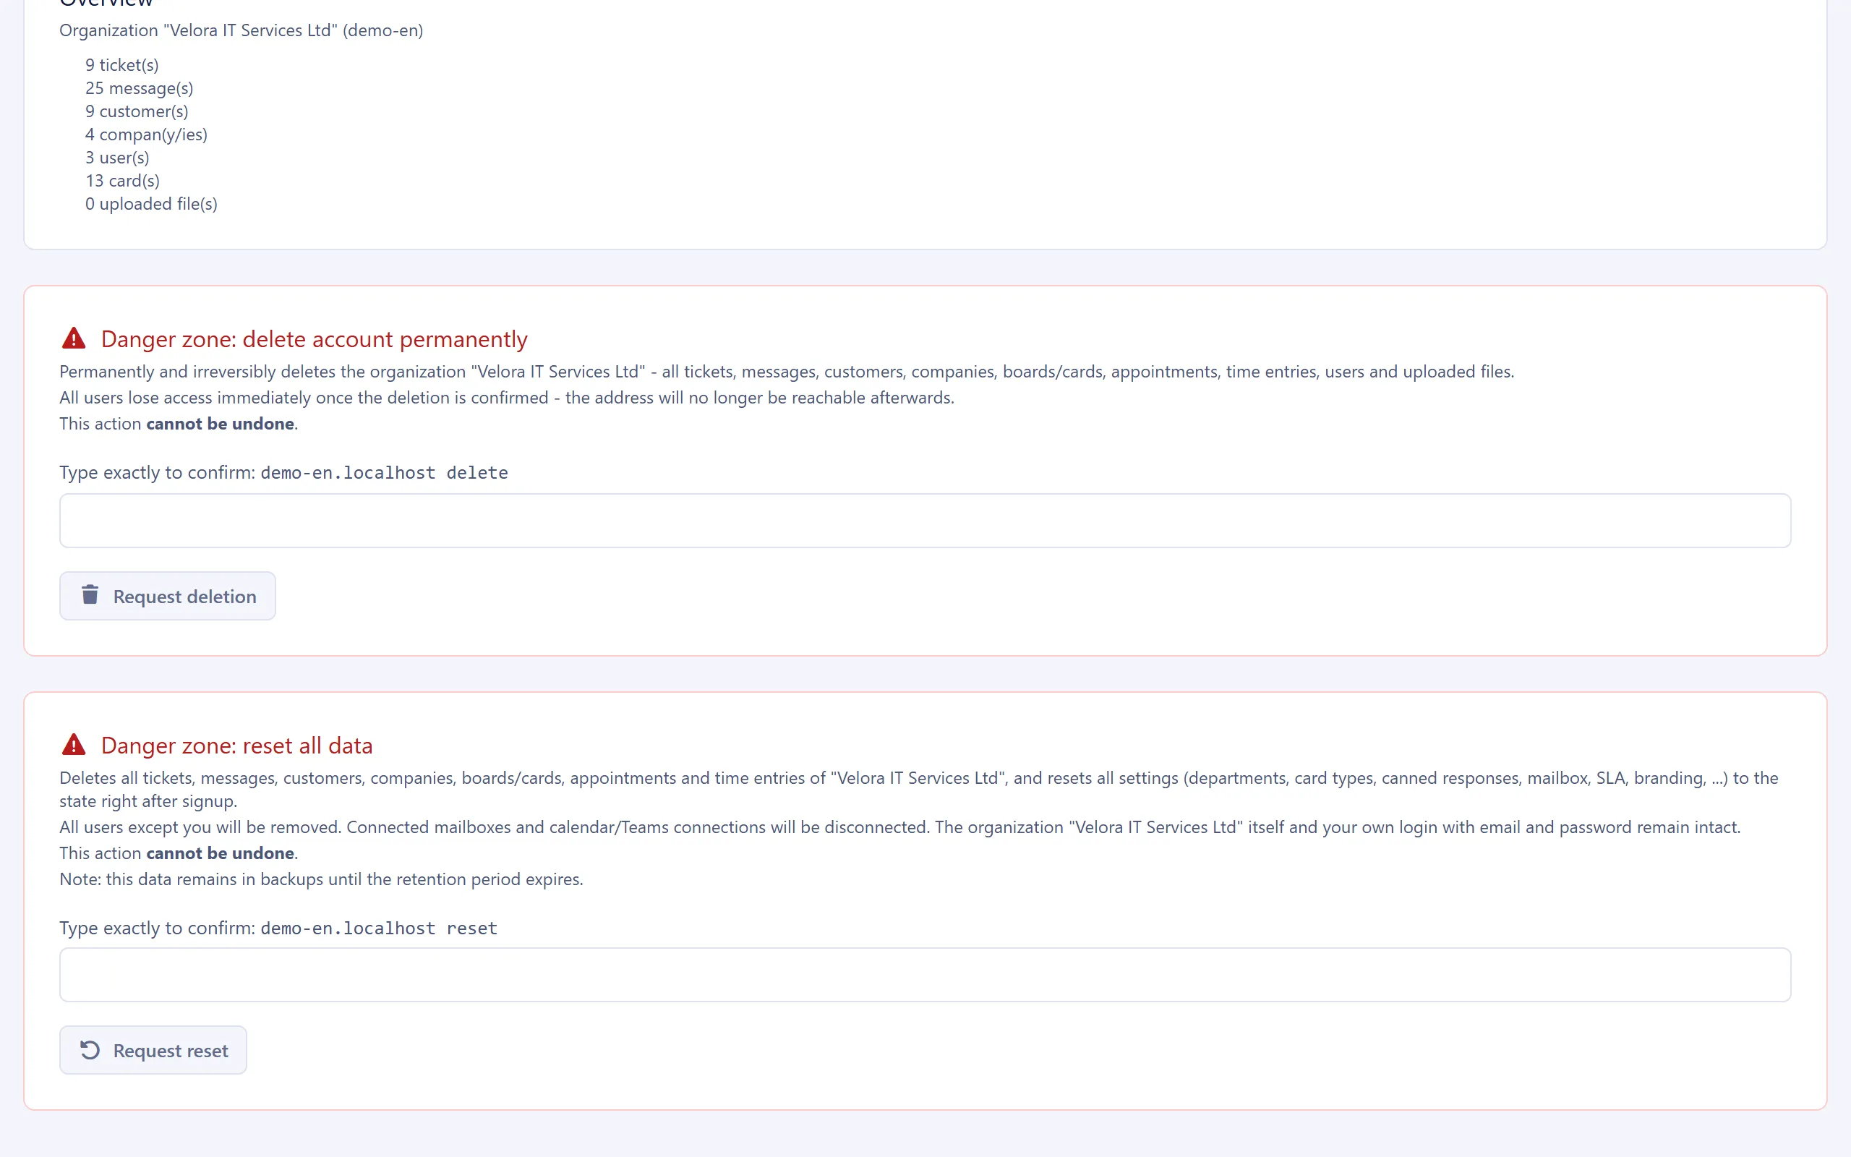Viewport: 1851px width, 1157px height.
Task: Click the code text "demo-en.localhost delete"
Action: click(x=384, y=473)
